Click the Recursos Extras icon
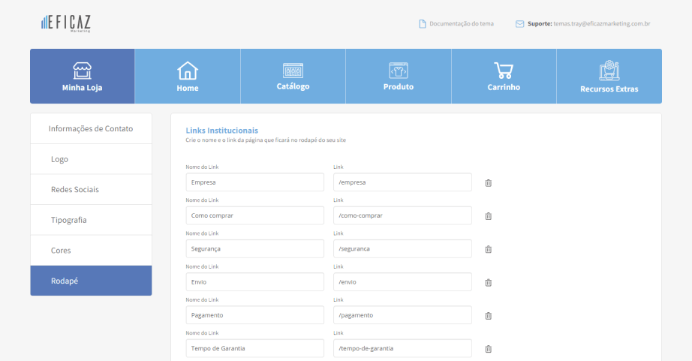 609,71
